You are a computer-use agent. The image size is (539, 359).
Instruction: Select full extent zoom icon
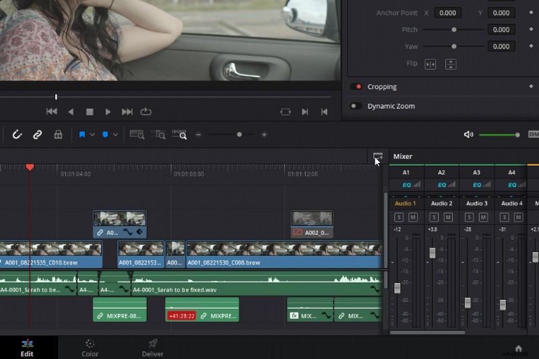point(137,134)
